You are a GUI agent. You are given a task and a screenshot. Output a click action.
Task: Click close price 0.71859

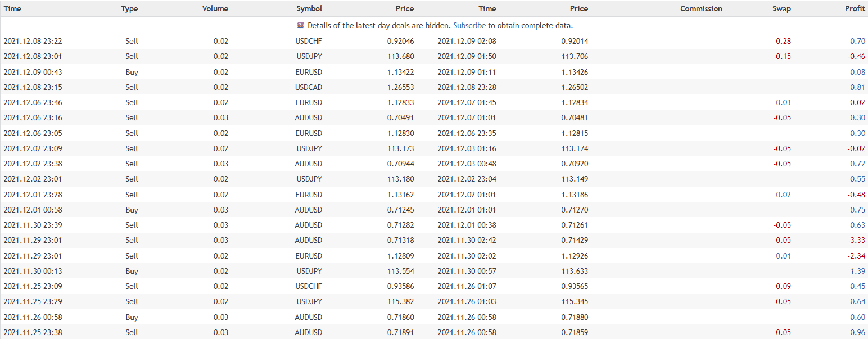tap(575, 332)
